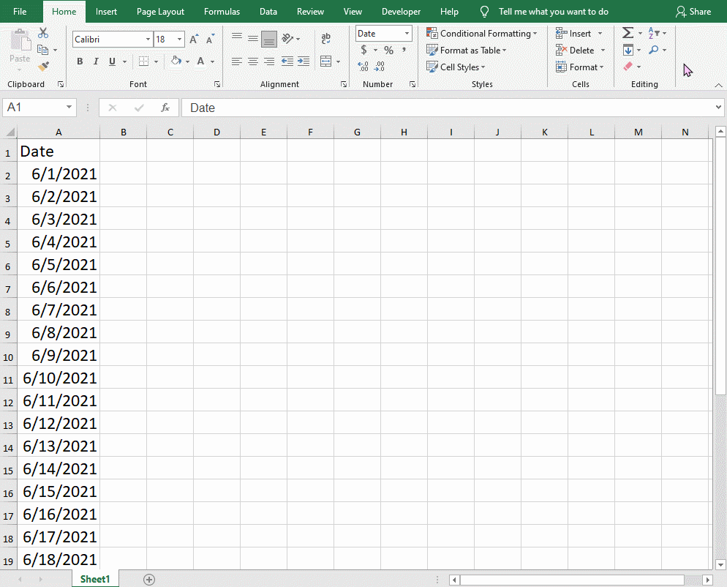Screen dimensions: 727x587
Task: Click the Insert Function fx icon
Action: 165,108
